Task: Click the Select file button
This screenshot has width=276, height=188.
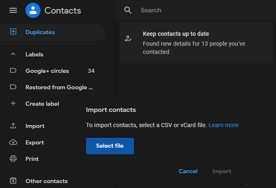Action: point(110,146)
